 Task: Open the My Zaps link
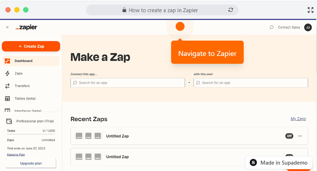click(298, 119)
